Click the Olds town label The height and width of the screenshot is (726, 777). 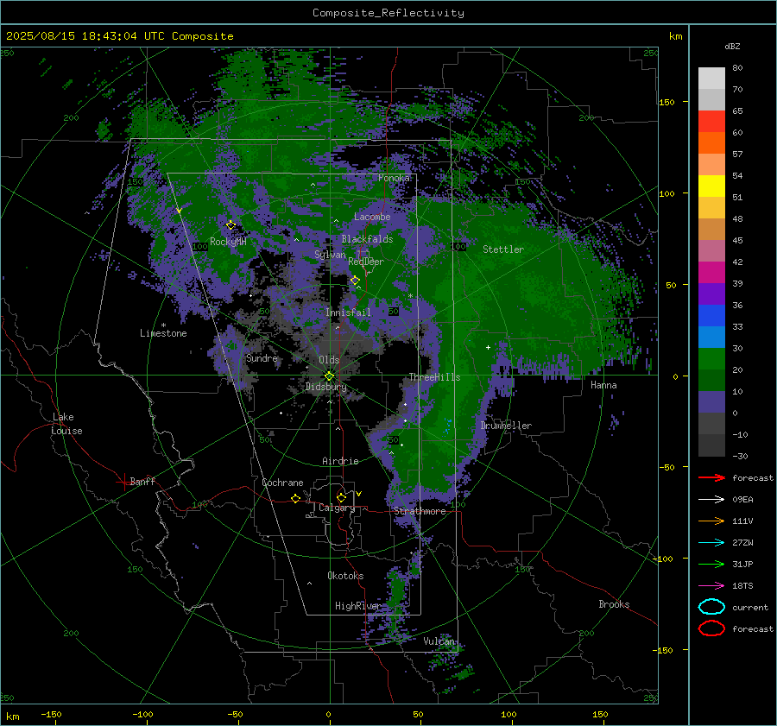pyautogui.click(x=329, y=360)
